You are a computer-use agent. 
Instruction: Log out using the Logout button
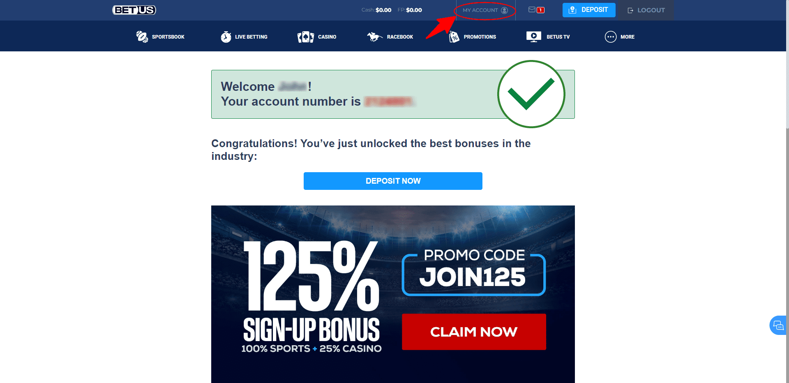646,10
